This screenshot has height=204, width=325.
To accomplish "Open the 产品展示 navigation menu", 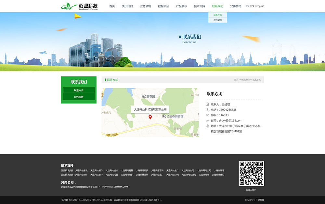I will (x=181, y=6).
